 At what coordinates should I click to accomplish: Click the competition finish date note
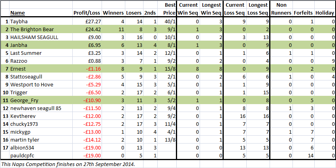tap(68, 164)
